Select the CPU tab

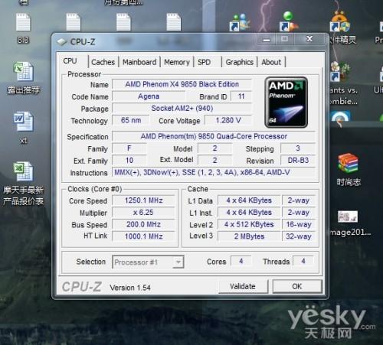[x=70, y=61]
